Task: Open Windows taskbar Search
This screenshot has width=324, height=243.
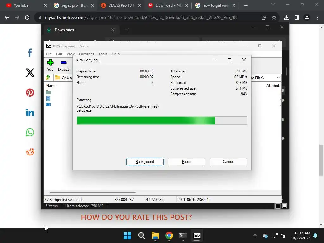Action: click(141, 235)
